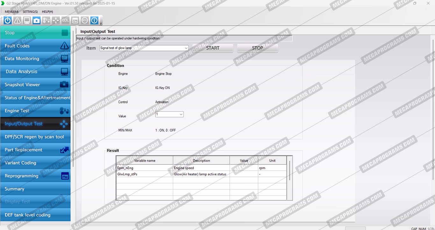Open info via the blue 'i' toolbar icon
This screenshot has width=435, height=230.
point(94,20)
